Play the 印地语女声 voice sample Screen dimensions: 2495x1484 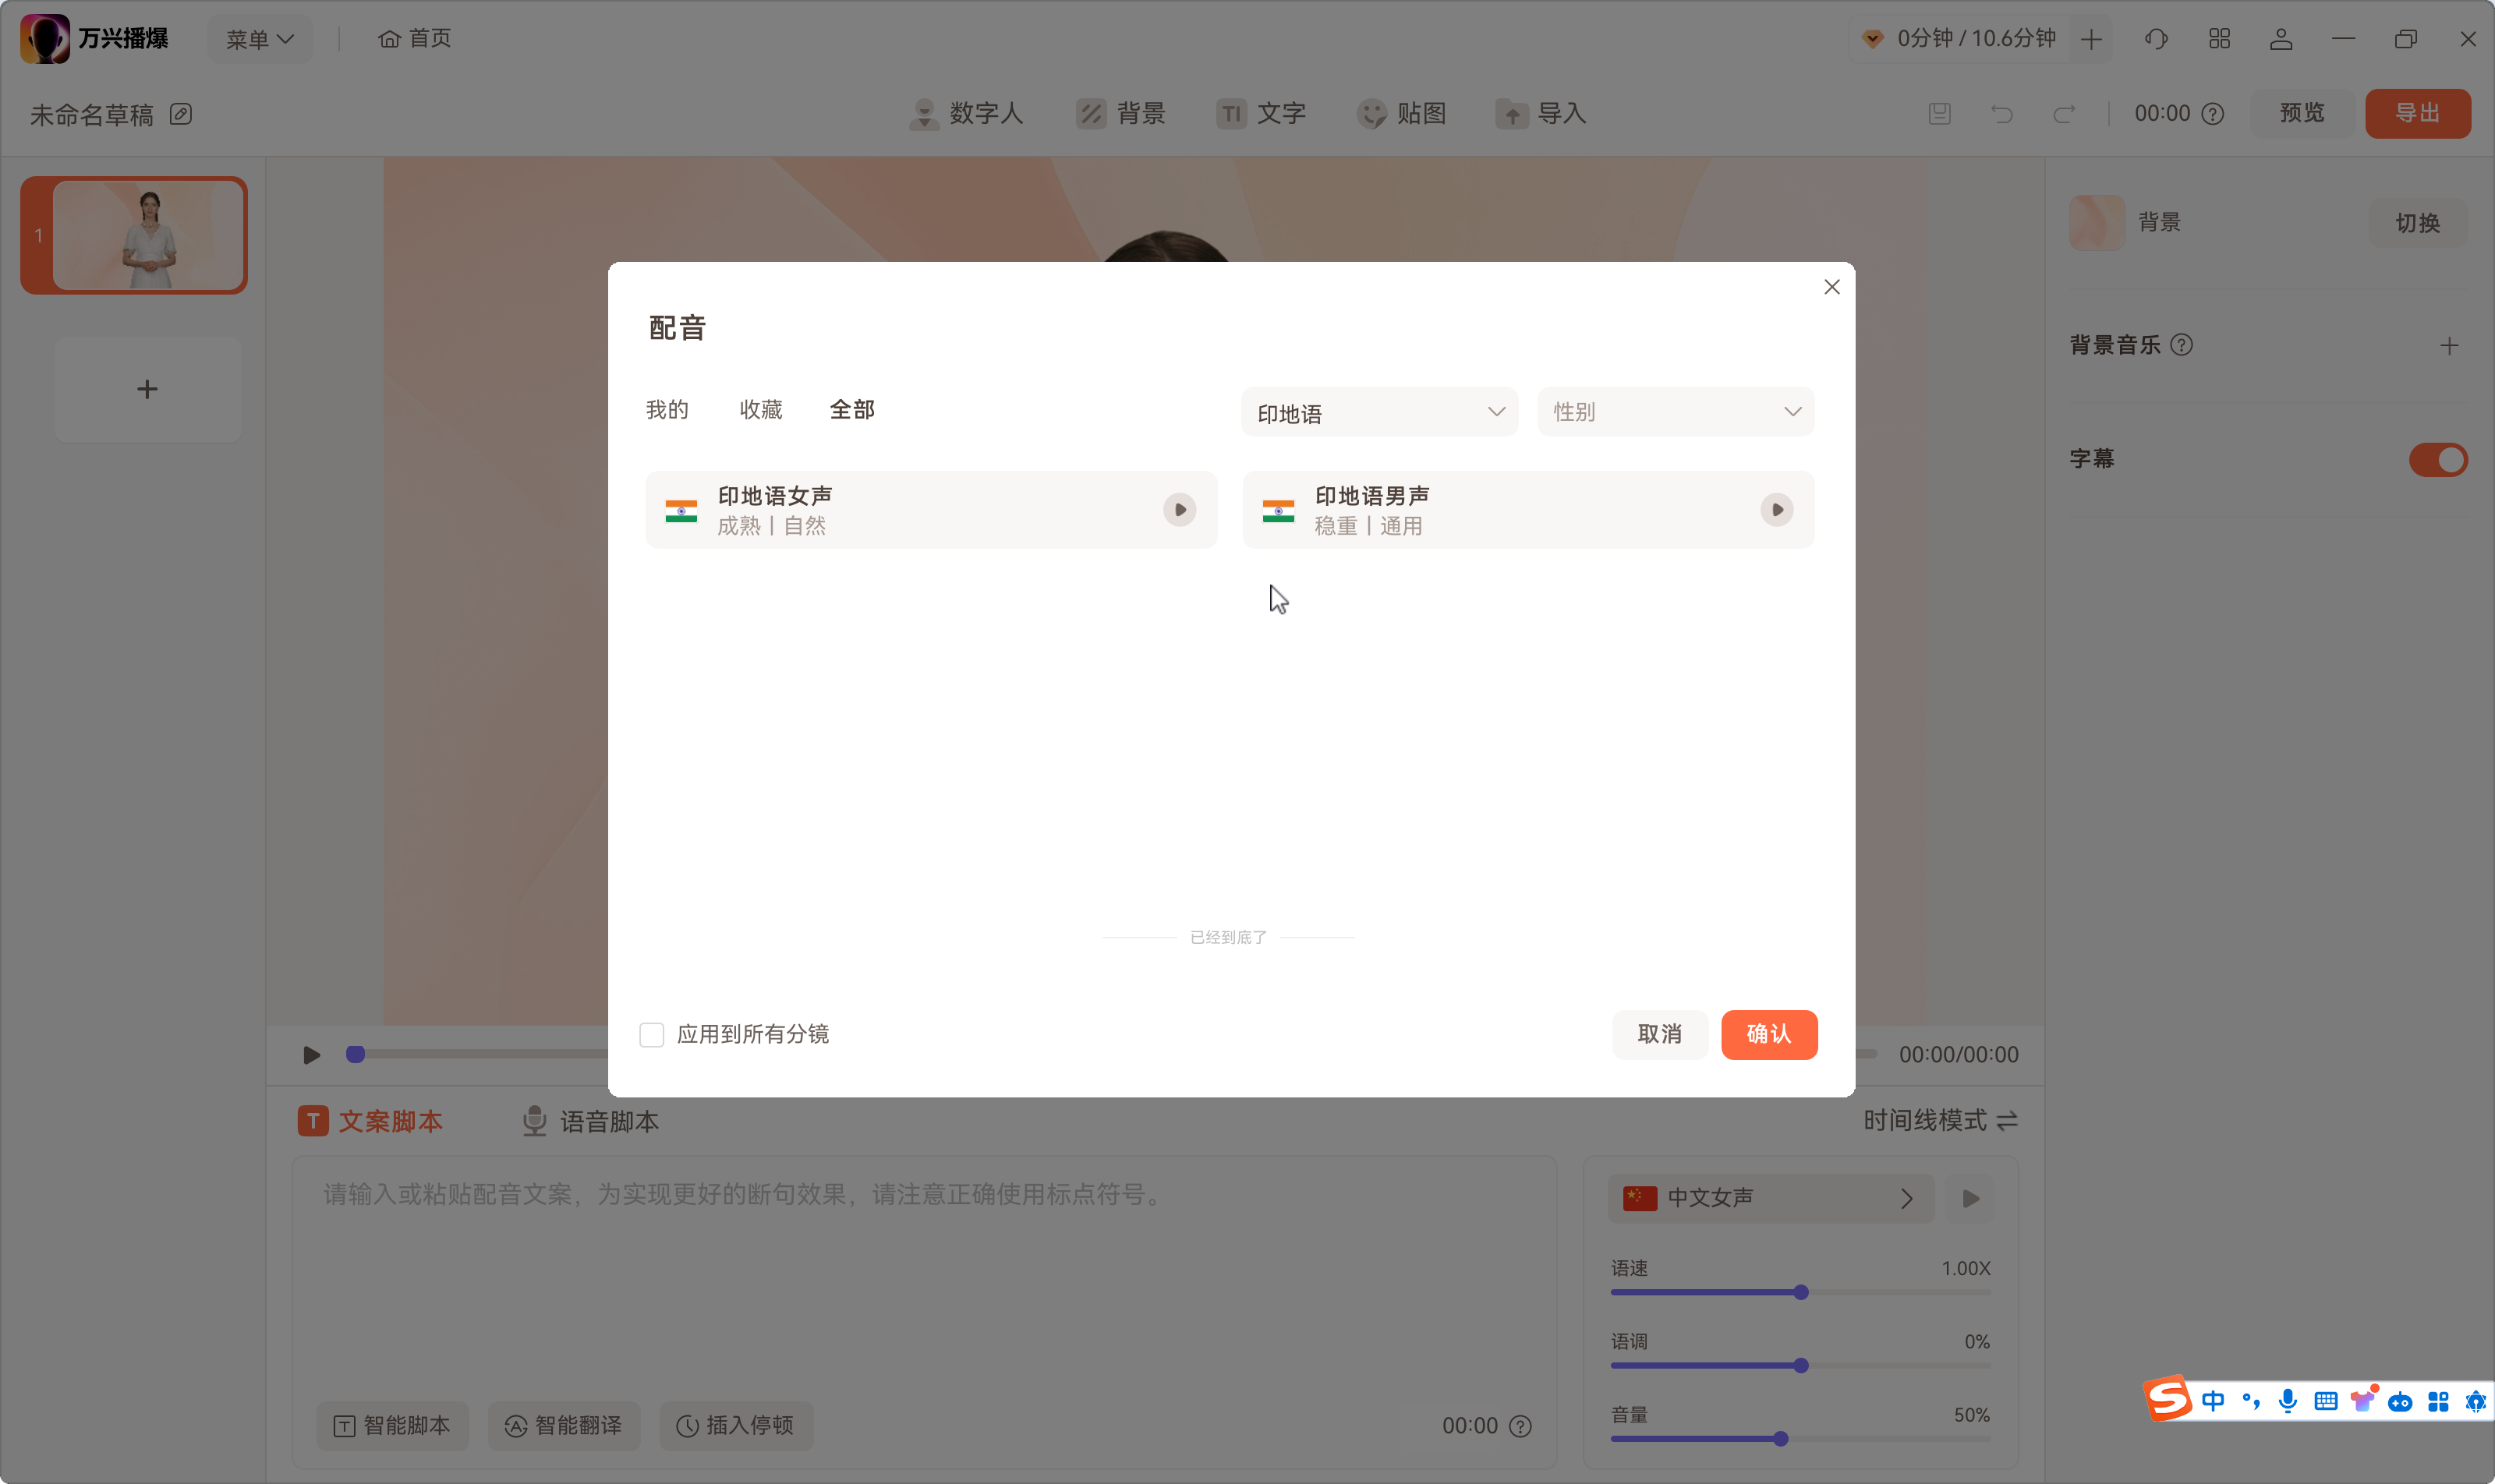pyautogui.click(x=1180, y=509)
